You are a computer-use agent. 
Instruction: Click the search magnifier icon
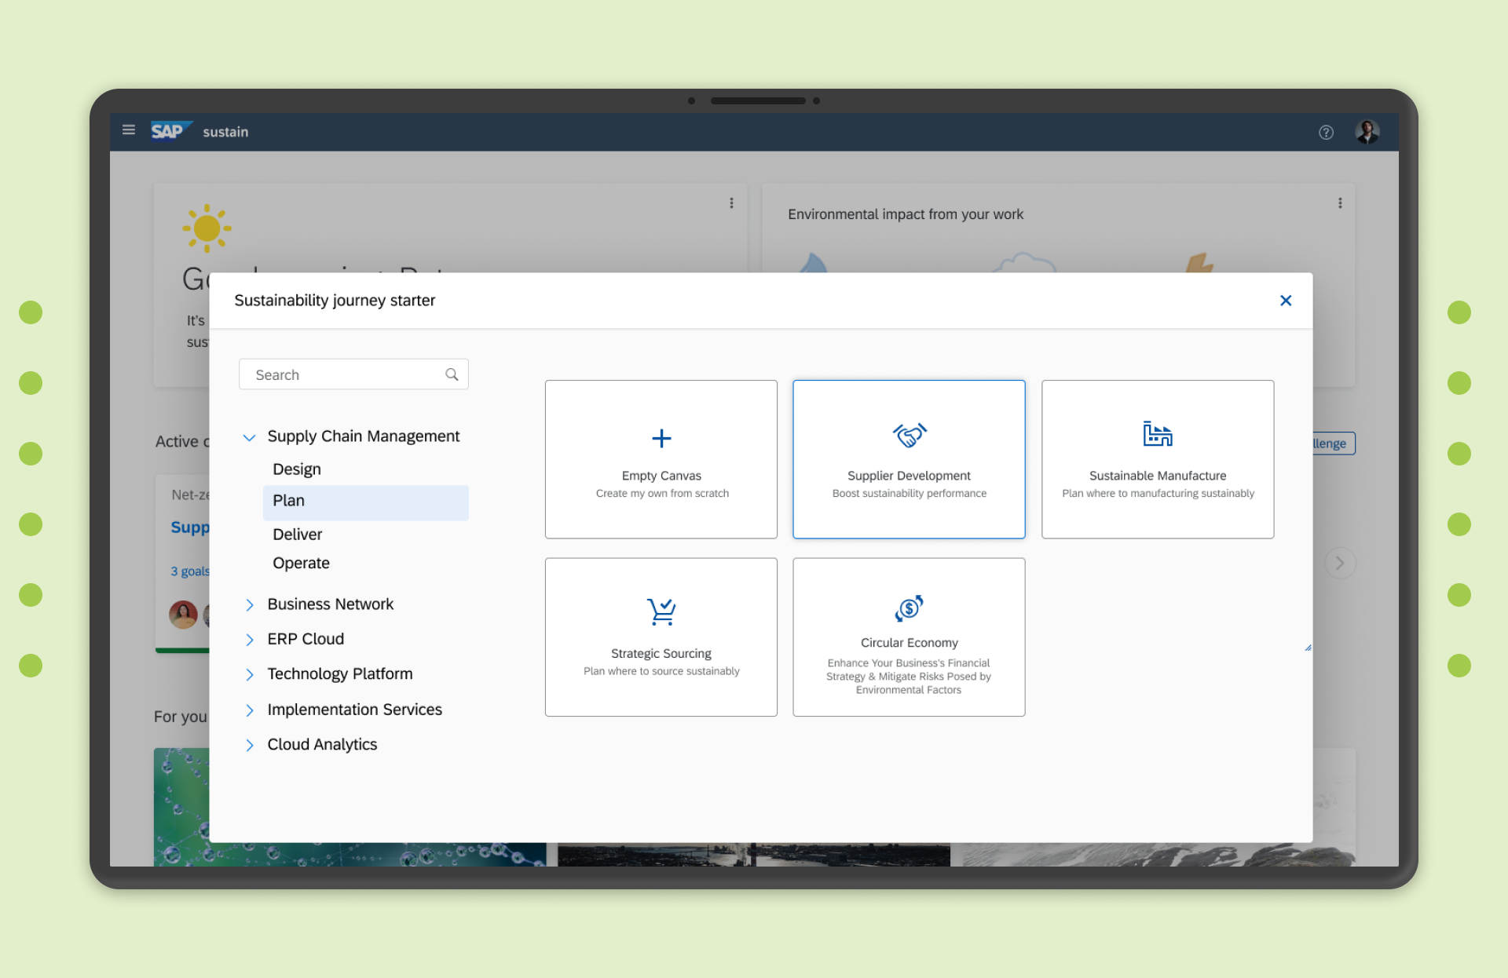point(452,374)
